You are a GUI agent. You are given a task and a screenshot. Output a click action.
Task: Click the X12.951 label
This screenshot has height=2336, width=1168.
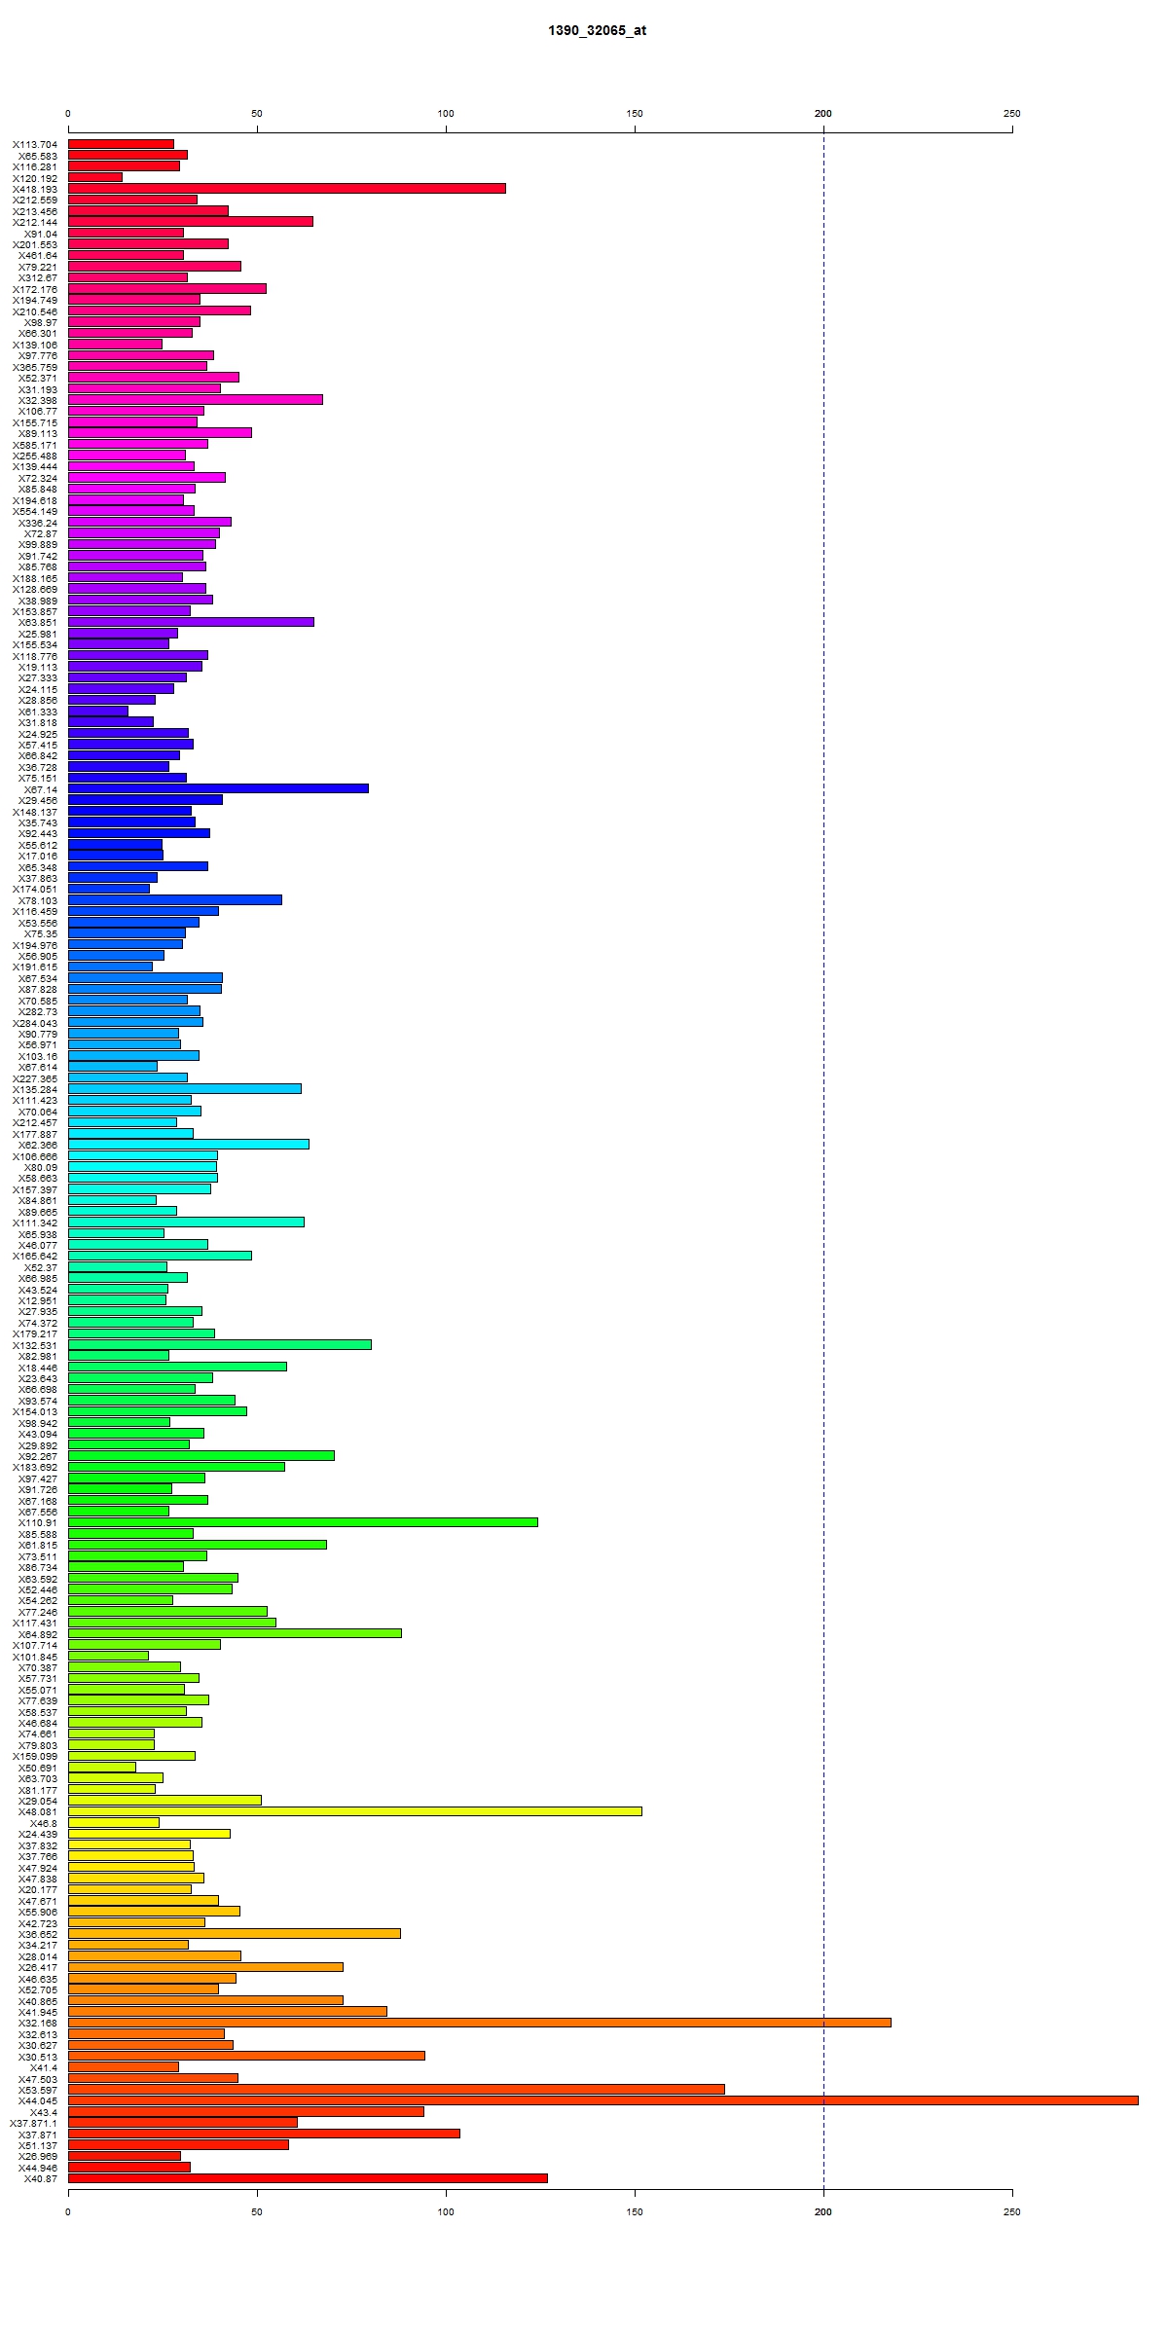pos(38,1300)
